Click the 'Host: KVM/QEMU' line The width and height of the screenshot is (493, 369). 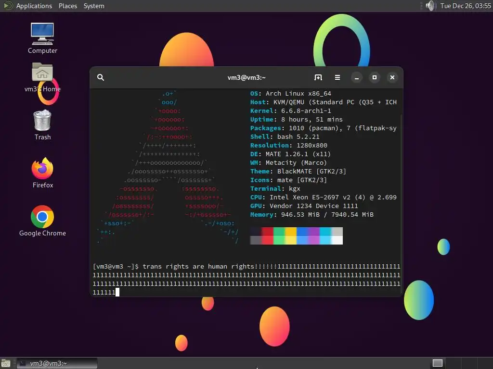tap(324, 102)
